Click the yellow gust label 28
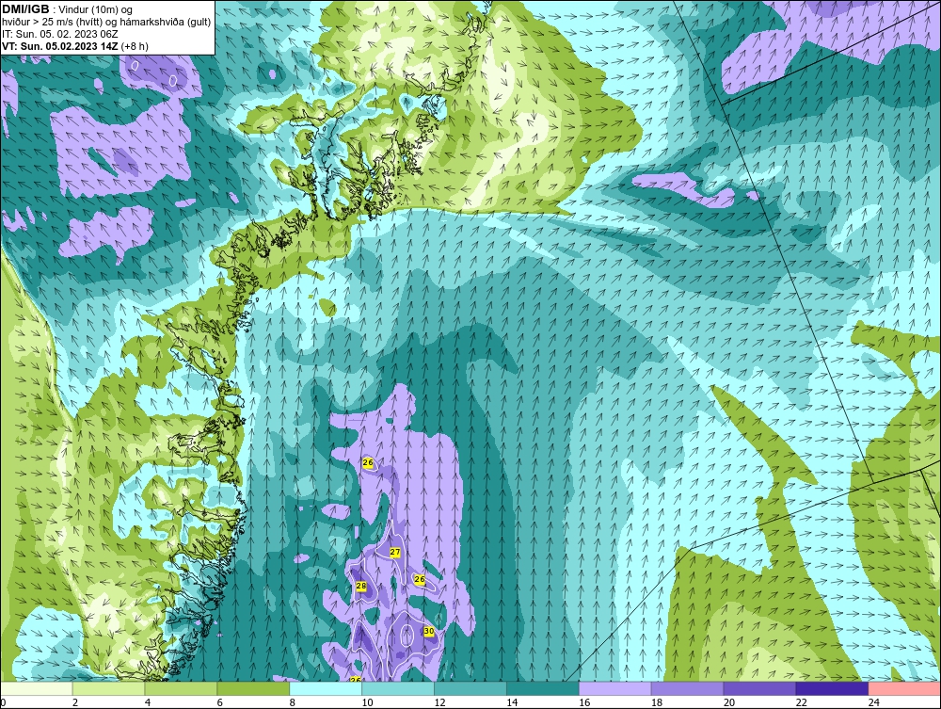Image resolution: width=941 pixels, height=709 pixels. [361, 587]
